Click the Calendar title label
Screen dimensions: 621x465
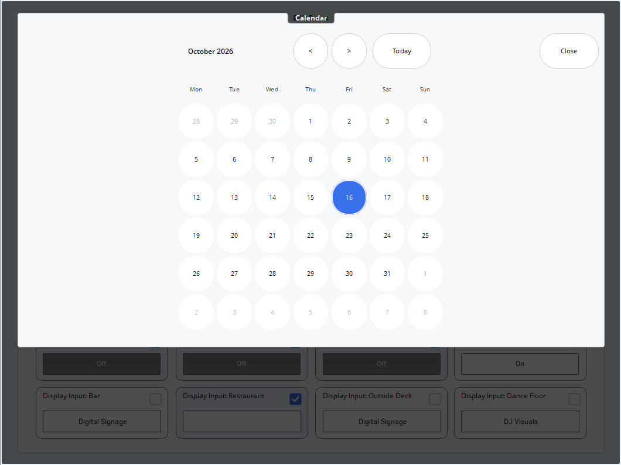point(311,18)
